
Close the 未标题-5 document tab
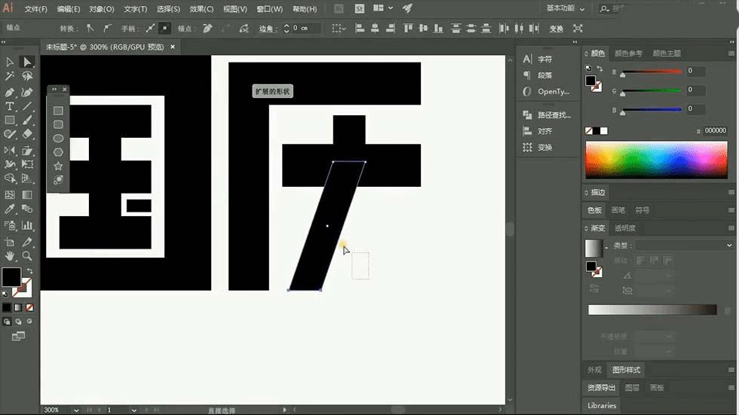tap(173, 47)
